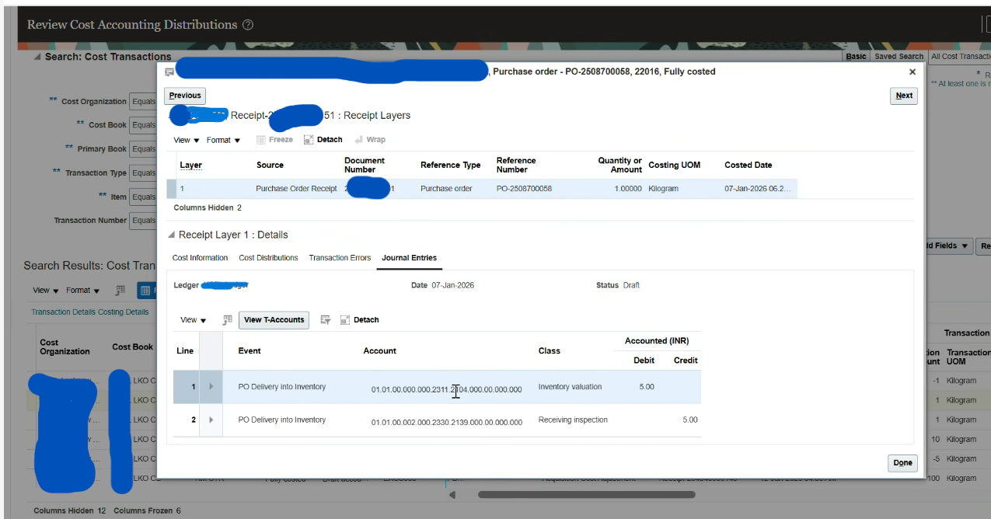Click the Next button
The height and width of the screenshot is (519, 991).
[903, 96]
